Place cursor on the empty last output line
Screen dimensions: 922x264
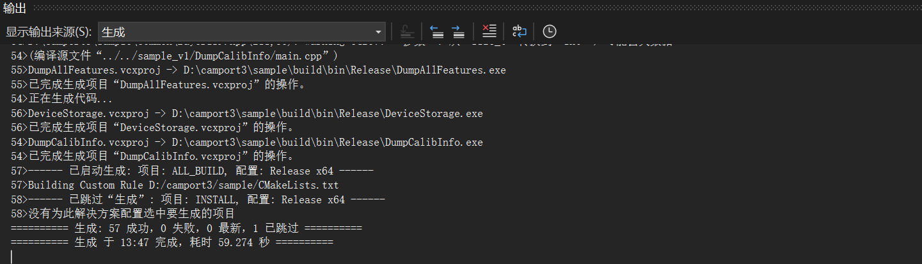point(12,257)
